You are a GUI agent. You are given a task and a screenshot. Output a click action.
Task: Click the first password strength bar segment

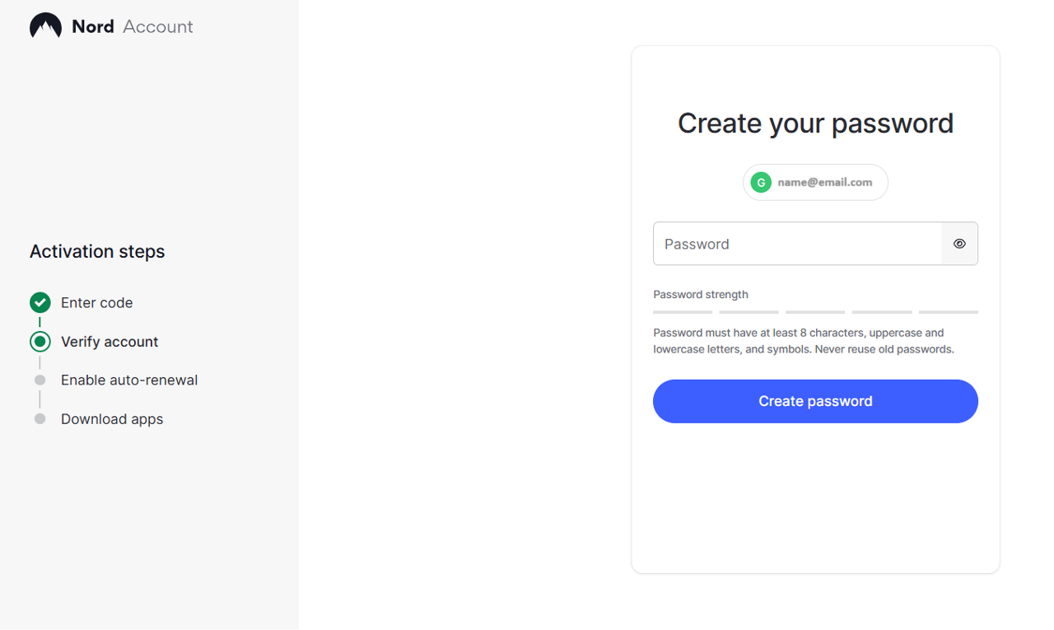point(683,312)
